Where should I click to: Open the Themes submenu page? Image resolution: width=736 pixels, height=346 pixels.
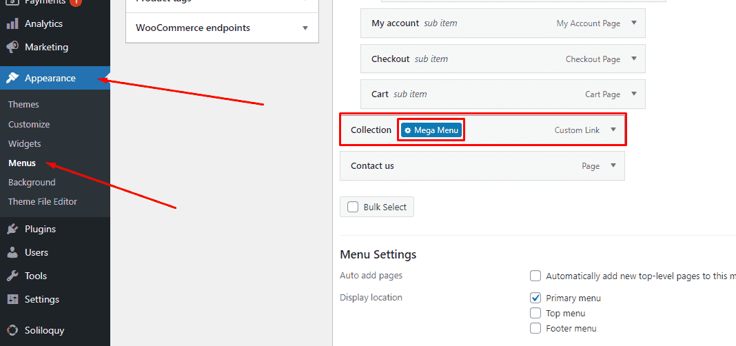[x=23, y=105]
